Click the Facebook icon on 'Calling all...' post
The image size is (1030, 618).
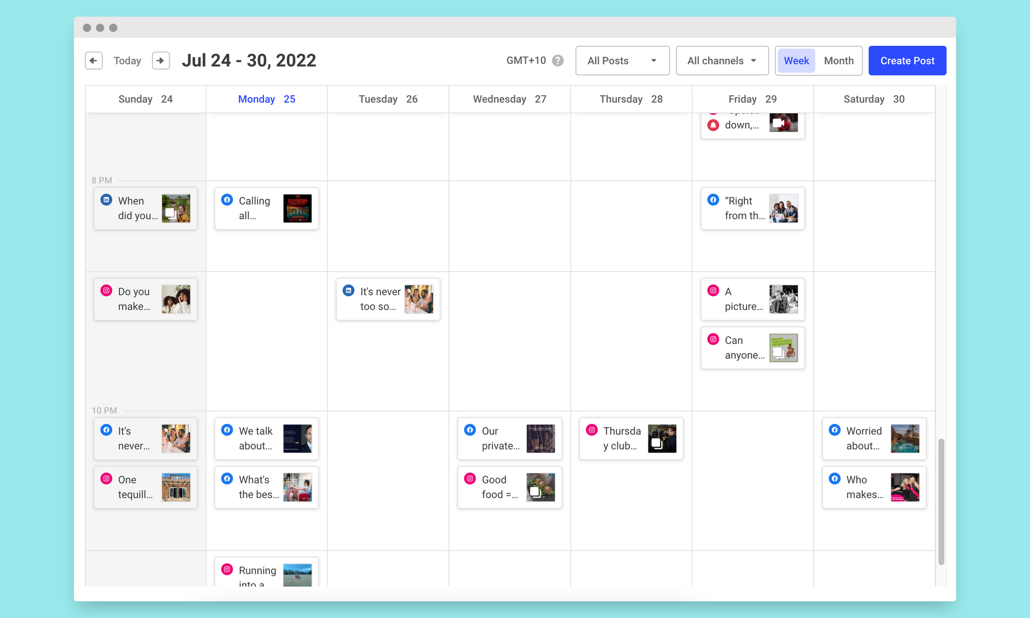coord(227,200)
